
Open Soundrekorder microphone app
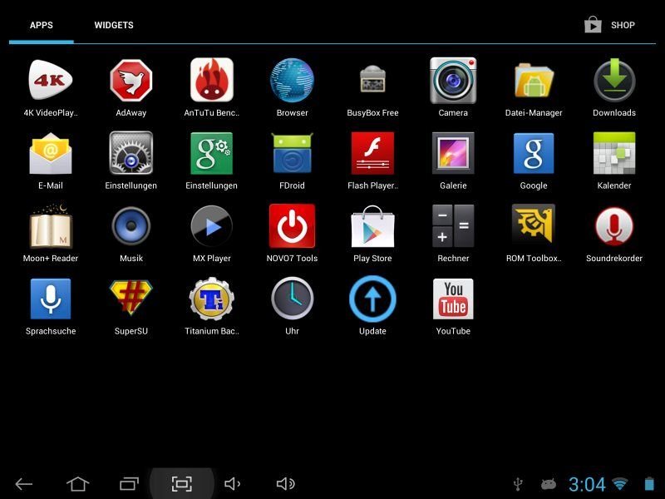click(x=614, y=226)
